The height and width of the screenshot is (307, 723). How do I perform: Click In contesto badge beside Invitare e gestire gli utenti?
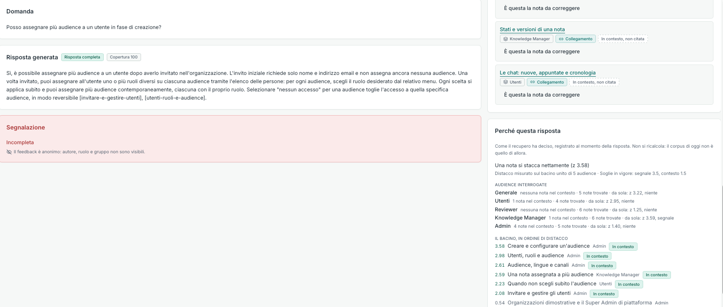click(604, 294)
